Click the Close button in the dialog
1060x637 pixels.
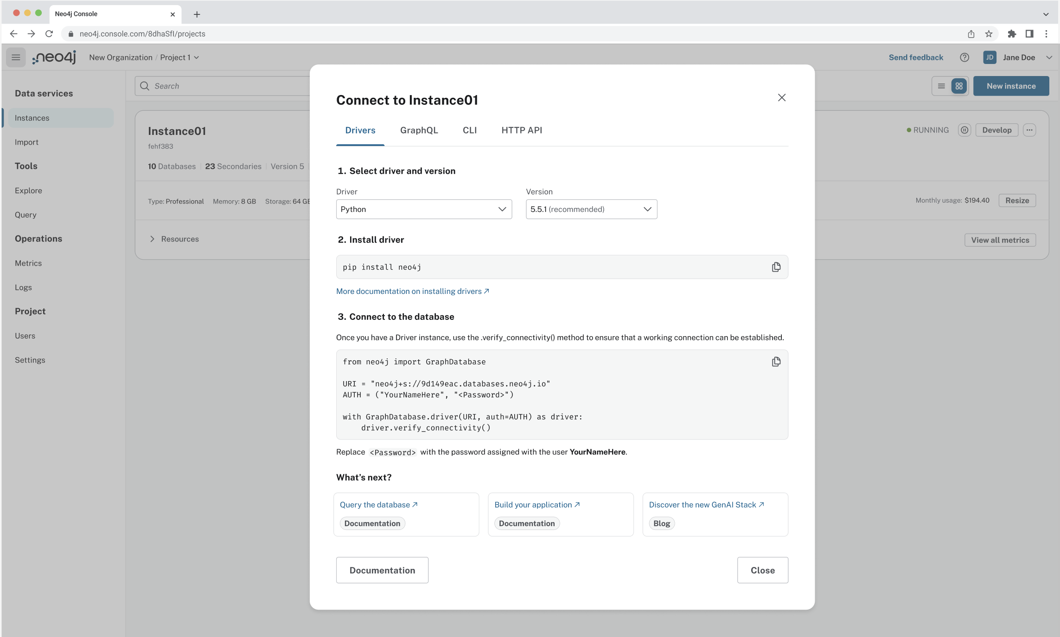pyautogui.click(x=763, y=570)
